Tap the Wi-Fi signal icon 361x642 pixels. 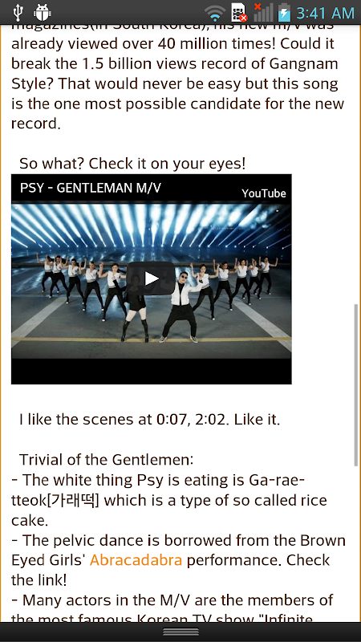pyautogui.click(x=215, y=14)
